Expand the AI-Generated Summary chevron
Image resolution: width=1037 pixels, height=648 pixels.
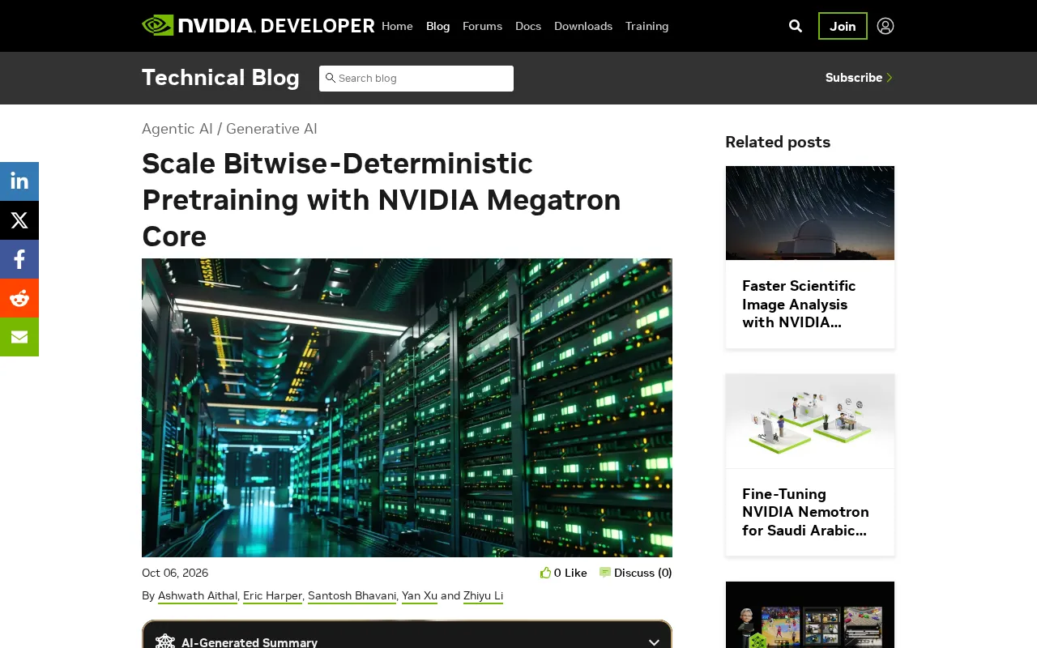click(x=654, y=642)
